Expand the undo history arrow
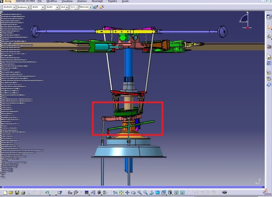 pyautogui.click(x=50, y=195)
